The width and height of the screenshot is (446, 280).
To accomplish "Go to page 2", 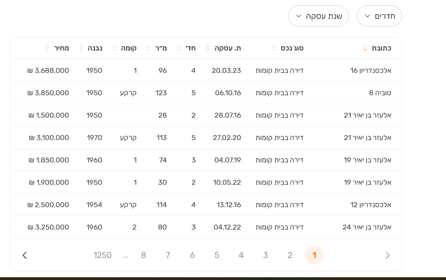I will click(x=290, y=255).
